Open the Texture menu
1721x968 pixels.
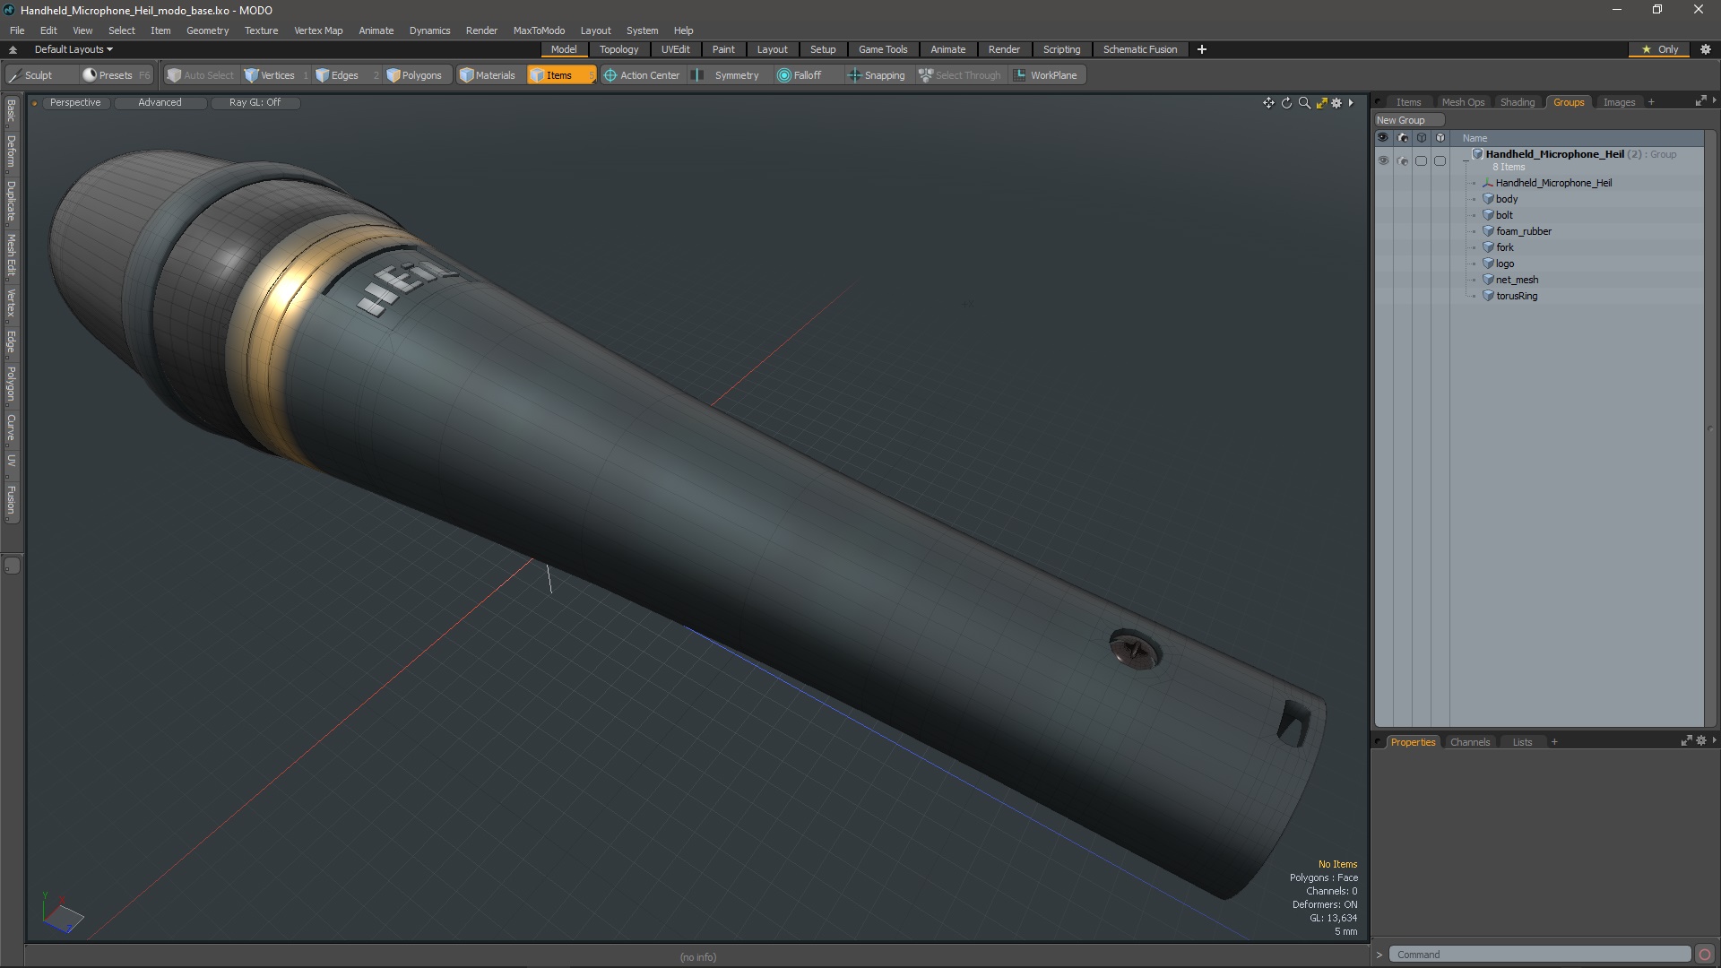[261, 30]
